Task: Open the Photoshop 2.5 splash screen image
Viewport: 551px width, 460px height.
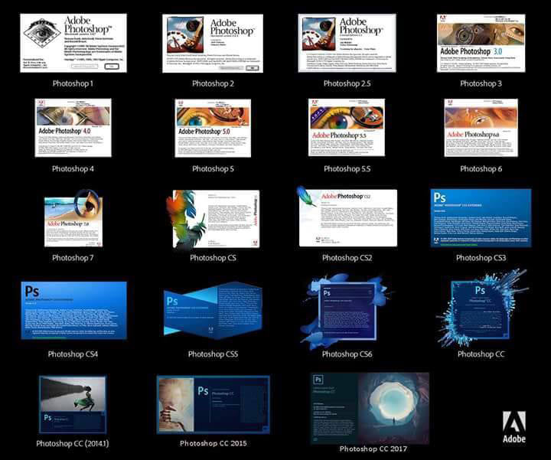Action: point(347,43)
